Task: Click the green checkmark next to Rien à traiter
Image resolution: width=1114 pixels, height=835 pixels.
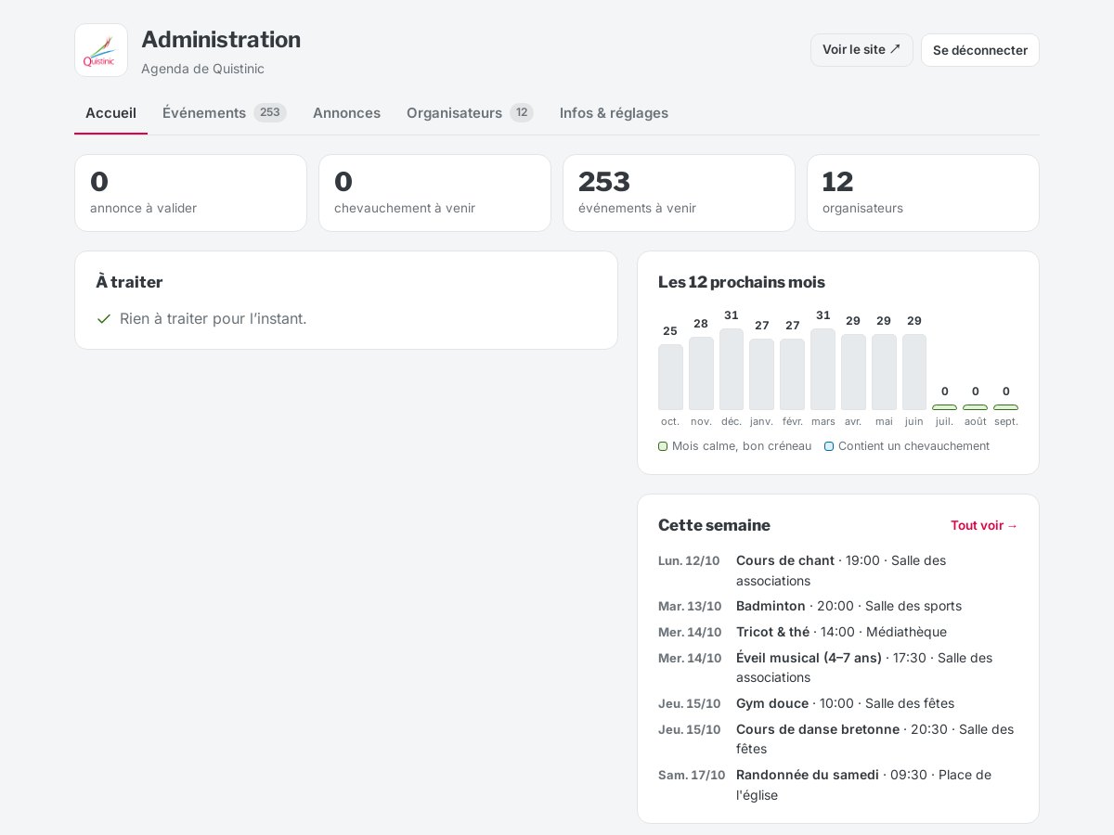Action: tap(104, 318)
